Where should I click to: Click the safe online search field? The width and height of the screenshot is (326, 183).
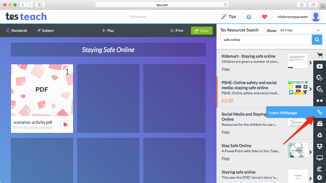coord(266,40)
